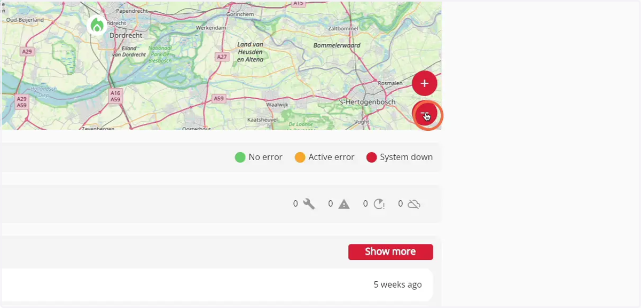Click the cloud offline status icon
Image resolution: width=641 pixels, height=308 pixels.
(414, 204)
